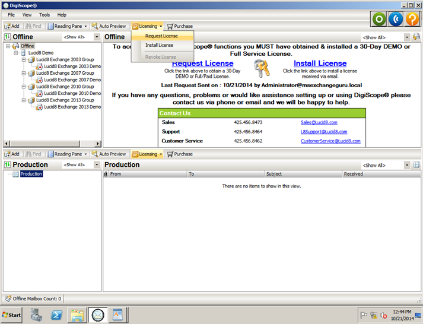Sort by the Subject column header
423x324 pixels.
coord(303,174)
